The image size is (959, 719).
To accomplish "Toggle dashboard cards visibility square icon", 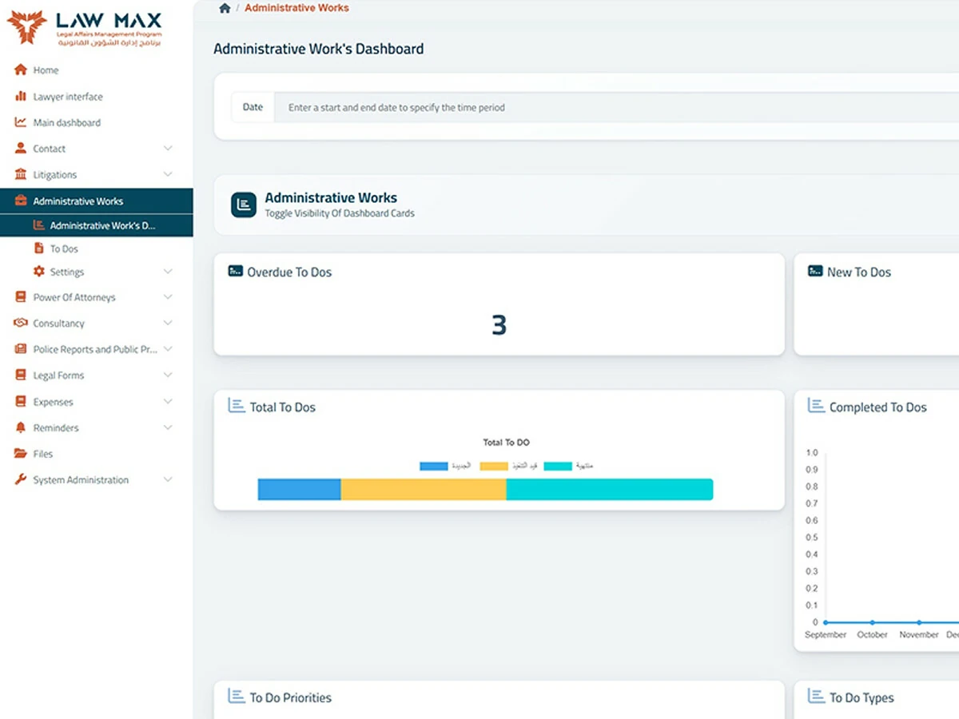I will point(244,205).
